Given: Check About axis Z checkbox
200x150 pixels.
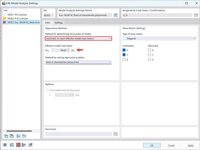Looking at the screenshot, I should click(x=149, y=59).
